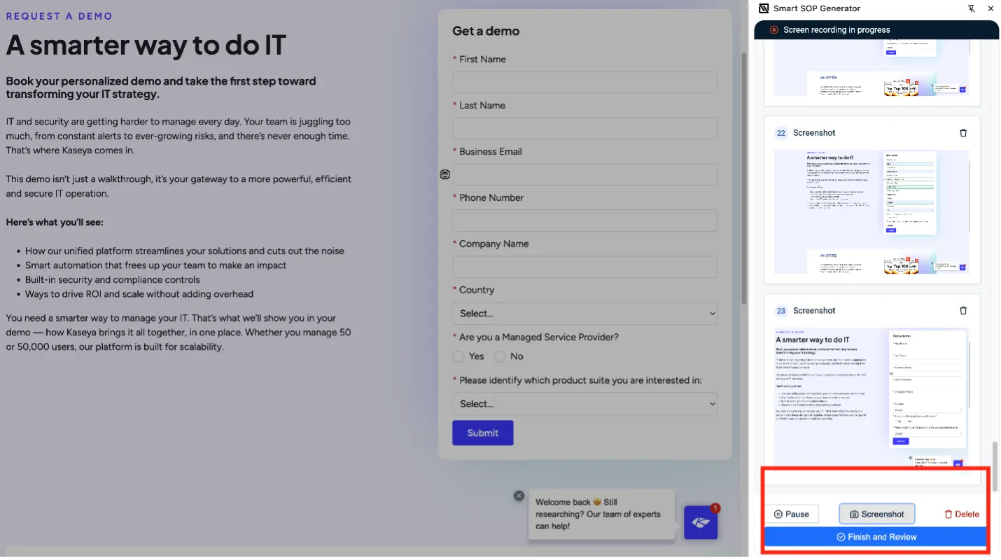Image resolution: width=1001 pixels, height=560 pixels.
Task: Pin the Smart SOP Generator panel
Action: click(x=971, y=8)
